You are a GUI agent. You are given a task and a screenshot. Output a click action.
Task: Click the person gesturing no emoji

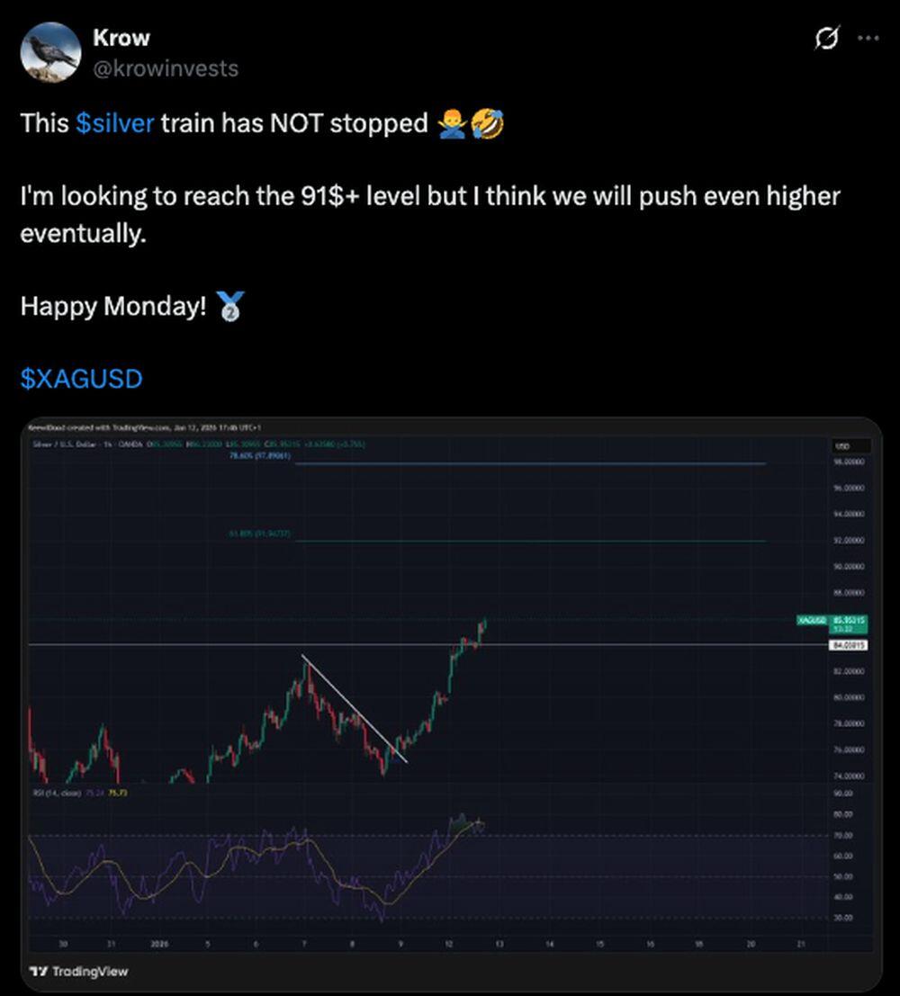point(452,123)
